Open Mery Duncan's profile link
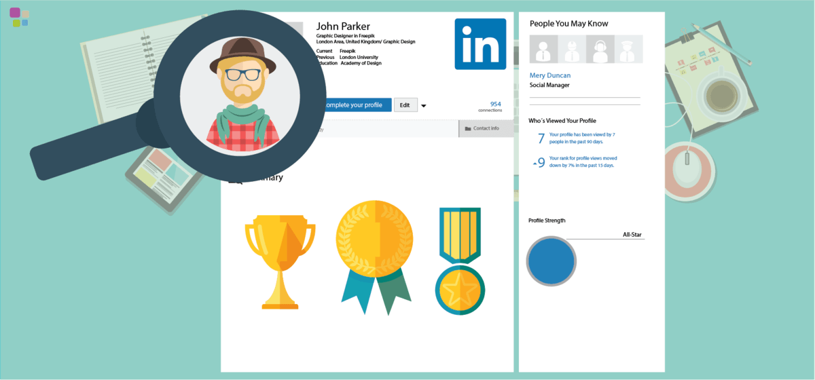This screenshot has height=380, width=815. (x=551, y=76)
